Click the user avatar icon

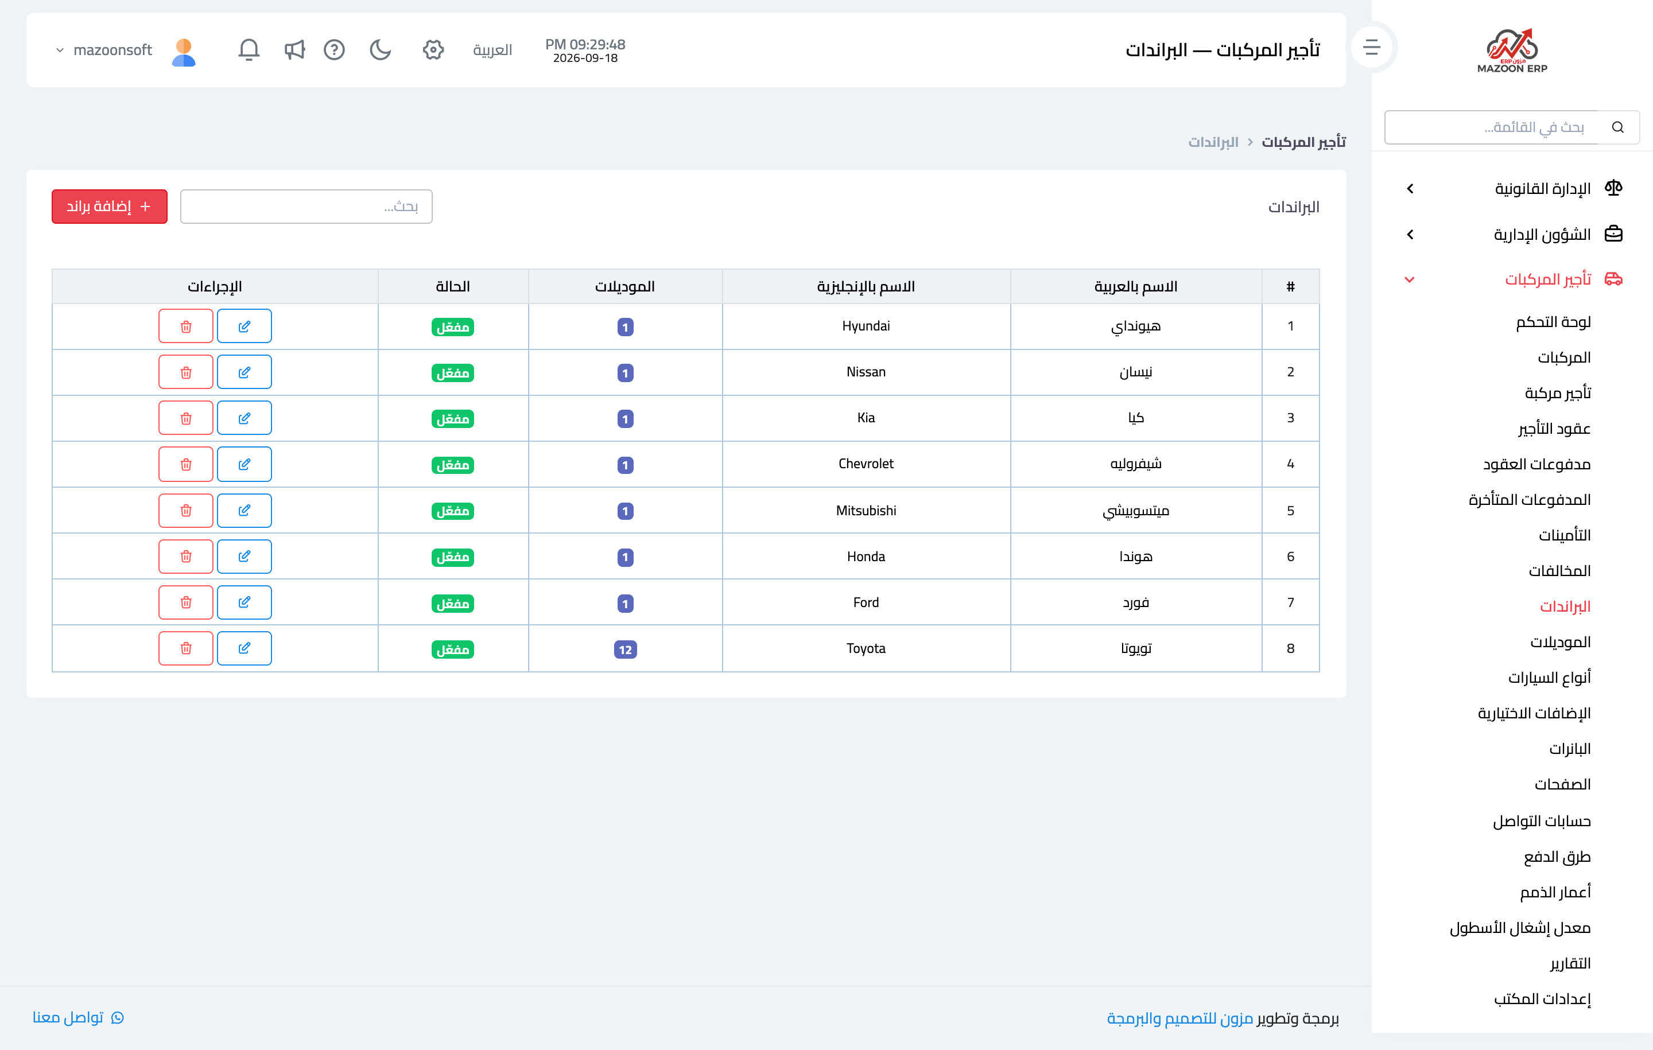point(183,52)
